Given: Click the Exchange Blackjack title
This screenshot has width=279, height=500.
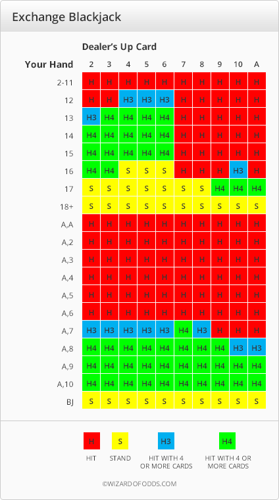Looking at the screenshot, I should [x=66, y=17].
